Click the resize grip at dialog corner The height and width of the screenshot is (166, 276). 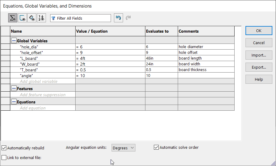coord(273,163)
